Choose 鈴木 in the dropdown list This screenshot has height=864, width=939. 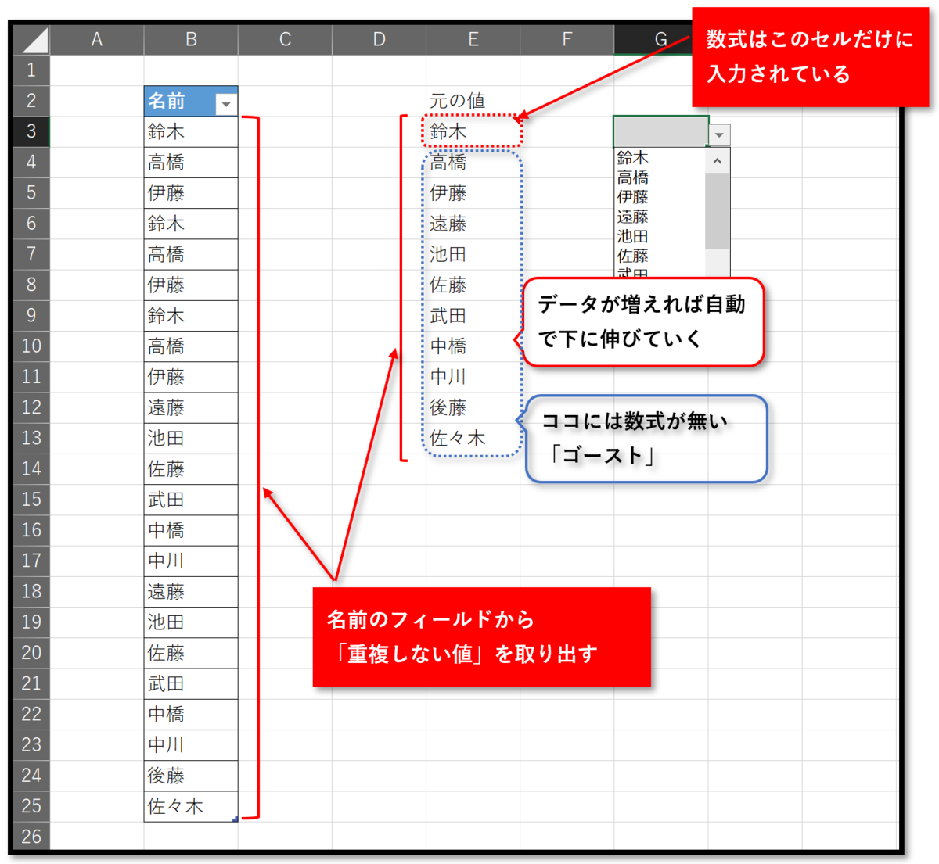[x=660, y=158]
